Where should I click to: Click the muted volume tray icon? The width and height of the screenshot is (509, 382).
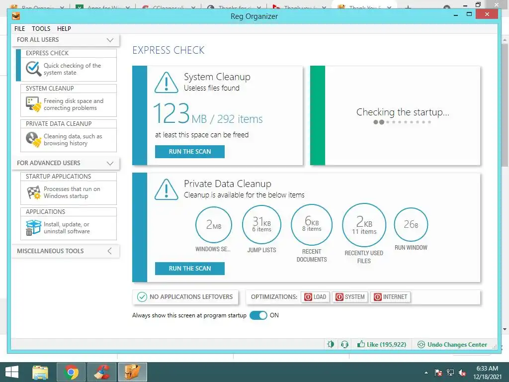462,373
